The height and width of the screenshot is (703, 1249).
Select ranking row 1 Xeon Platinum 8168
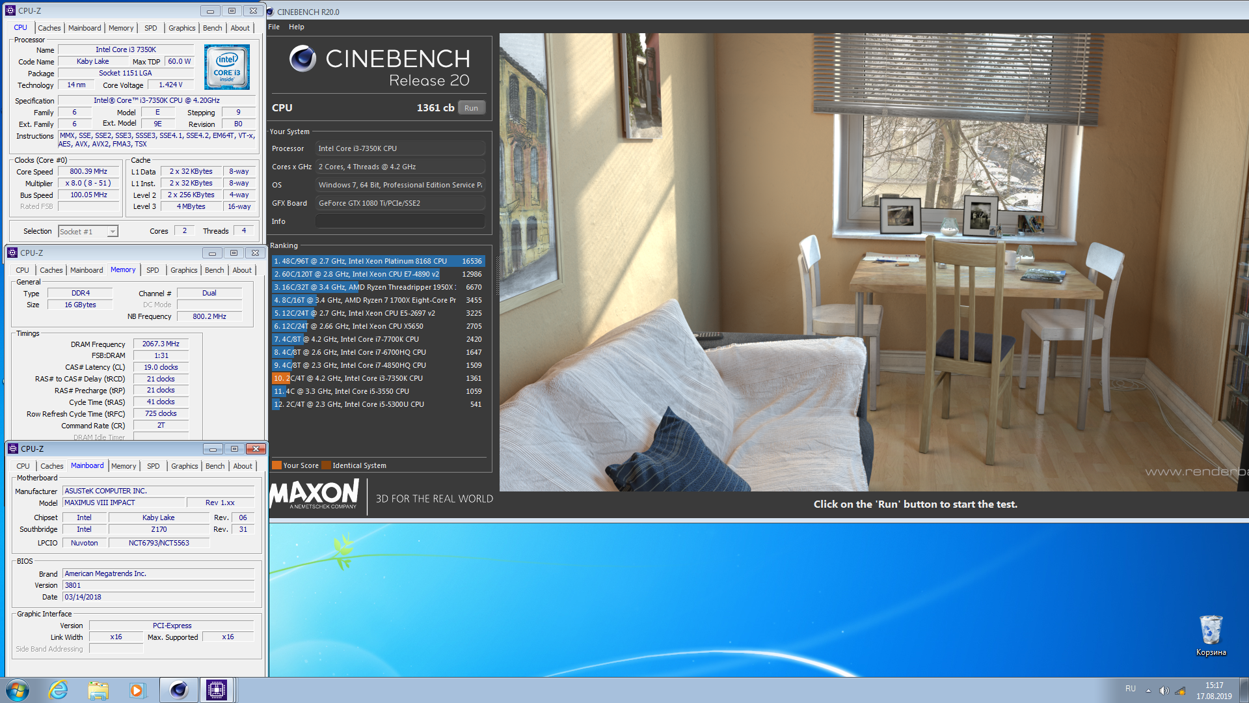coord(378,261)
